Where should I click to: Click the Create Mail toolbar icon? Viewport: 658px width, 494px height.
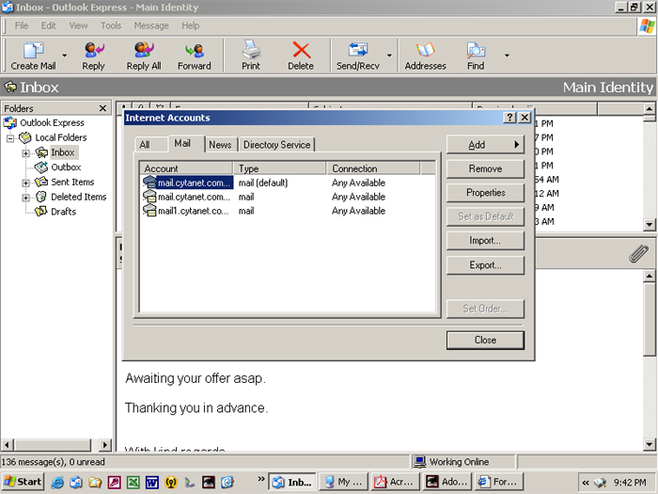(33, 56)
